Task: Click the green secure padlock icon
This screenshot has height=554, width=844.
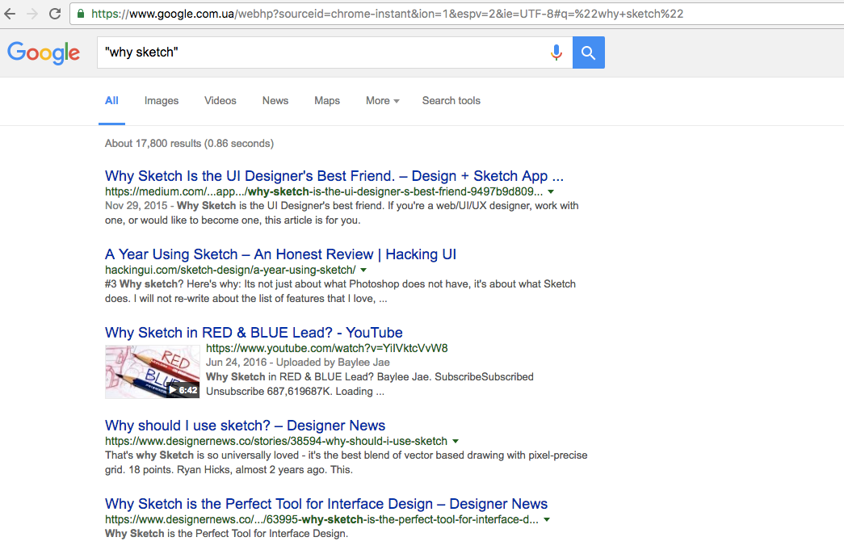Action: tap(81, 14)
